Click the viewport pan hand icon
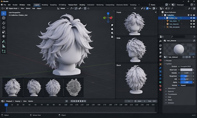Viewport: 197px width, 118px height. pos(112,29)
